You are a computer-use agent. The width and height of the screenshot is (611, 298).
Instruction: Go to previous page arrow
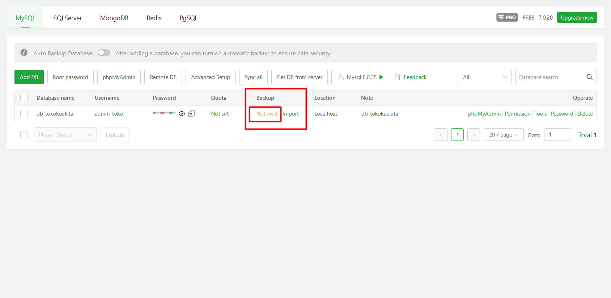(x=441, y=135)
